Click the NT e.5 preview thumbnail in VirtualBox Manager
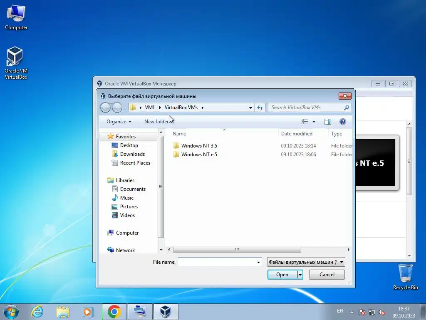The height and width of the screenshot is (320, 426). 376,163
